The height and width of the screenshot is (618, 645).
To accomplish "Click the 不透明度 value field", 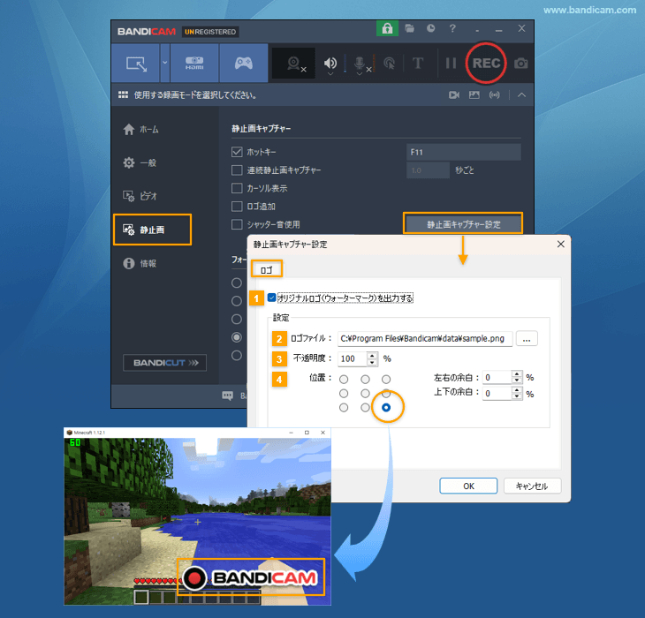I will [x=353, y=358].
